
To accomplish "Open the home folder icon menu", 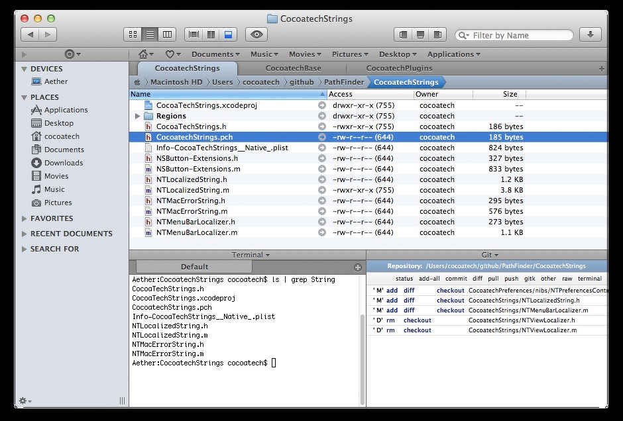I will [x=145, y=54].
